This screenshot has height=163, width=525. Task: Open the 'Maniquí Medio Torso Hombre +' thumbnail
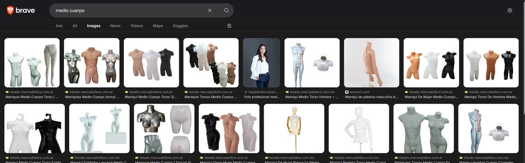312,63
